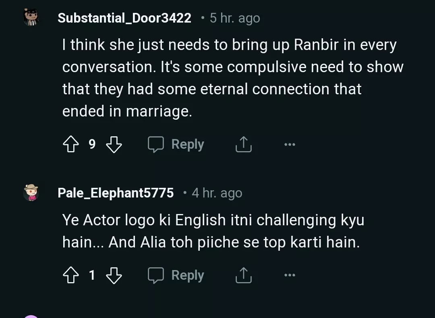Screen dimensions: 435x318
Task: Share Substantial_Door3422's comment
Action: 243,144
